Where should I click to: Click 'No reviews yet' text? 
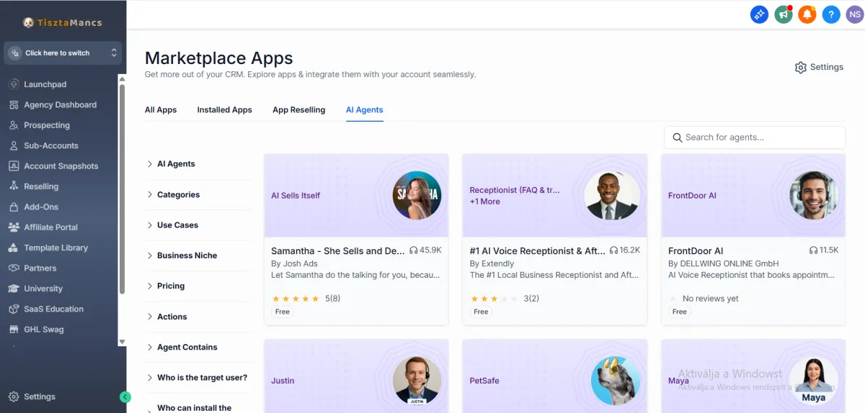tap(711, 299)
